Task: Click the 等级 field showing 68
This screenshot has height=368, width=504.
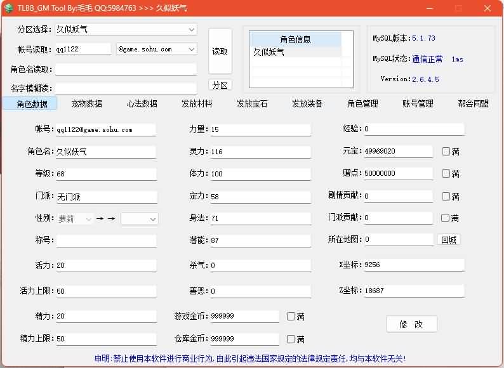Action: (106, 174)
